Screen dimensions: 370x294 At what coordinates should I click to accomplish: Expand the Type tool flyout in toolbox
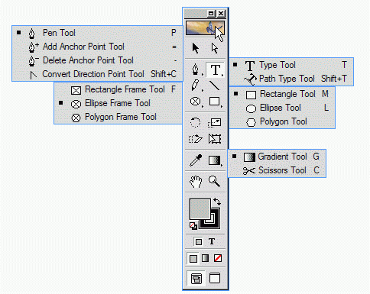[x=216, y=69]
